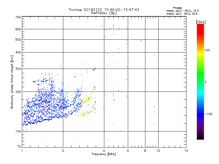The width and height of the screenshot is (219, 164).
Task: Click the plot title 'Tromsø 20160122 15:46:00-15:47:43'
Action: 104,10
